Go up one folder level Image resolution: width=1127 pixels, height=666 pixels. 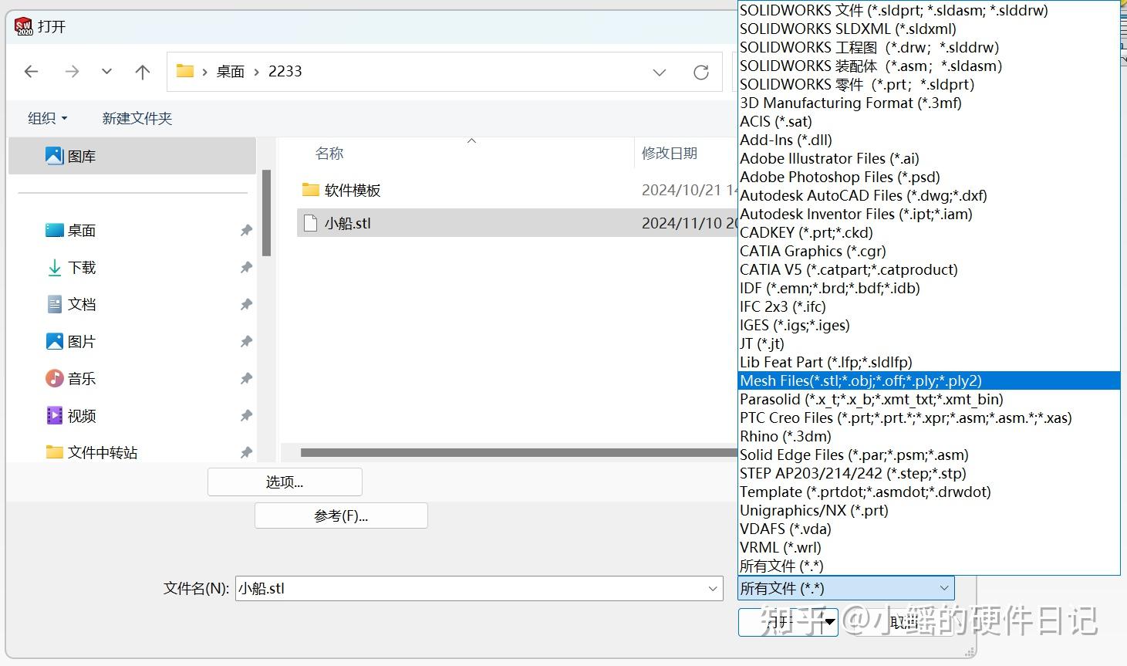pos(143,72)
